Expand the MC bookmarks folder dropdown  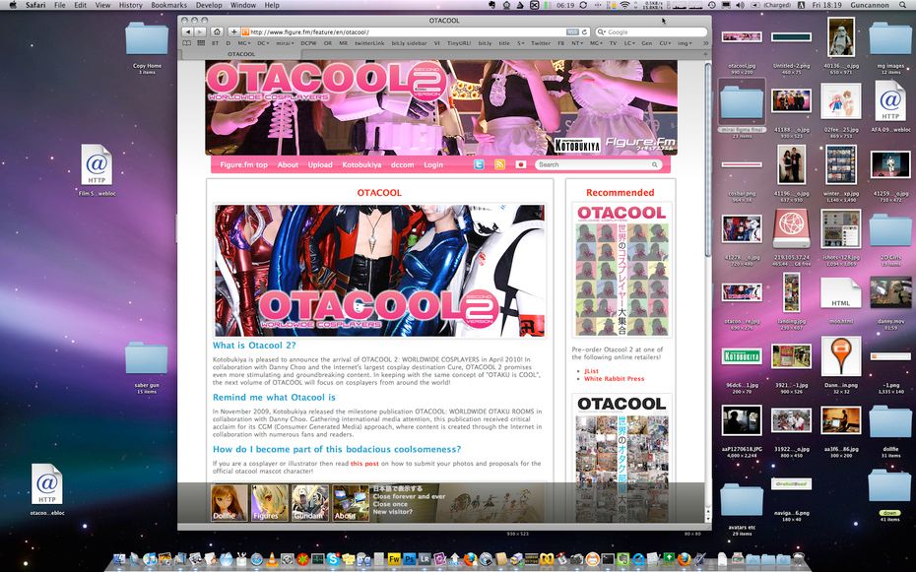click(243, 43)
